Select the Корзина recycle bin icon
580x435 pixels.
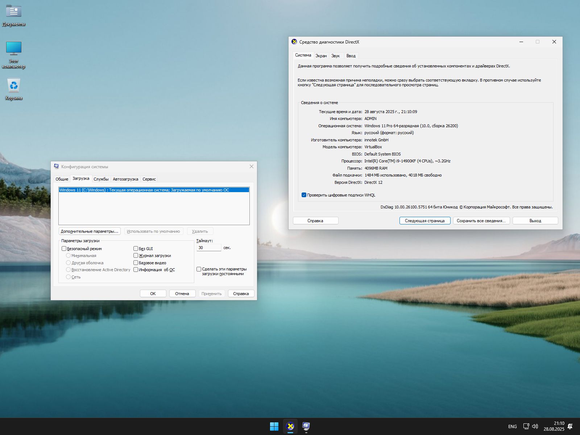coord(14,89)
